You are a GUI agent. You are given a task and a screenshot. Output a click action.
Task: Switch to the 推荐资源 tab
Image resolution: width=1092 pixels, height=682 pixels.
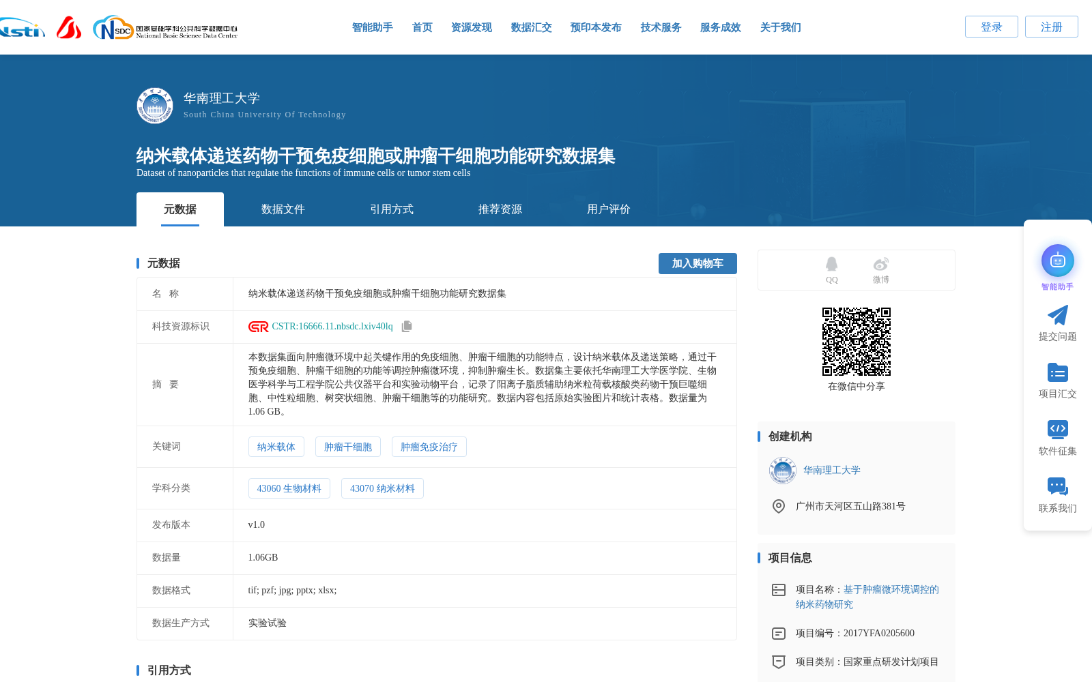tap(500, 209)
